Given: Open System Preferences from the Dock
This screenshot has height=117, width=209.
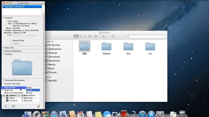Looking at the screenshot, I should coord(160,114).
